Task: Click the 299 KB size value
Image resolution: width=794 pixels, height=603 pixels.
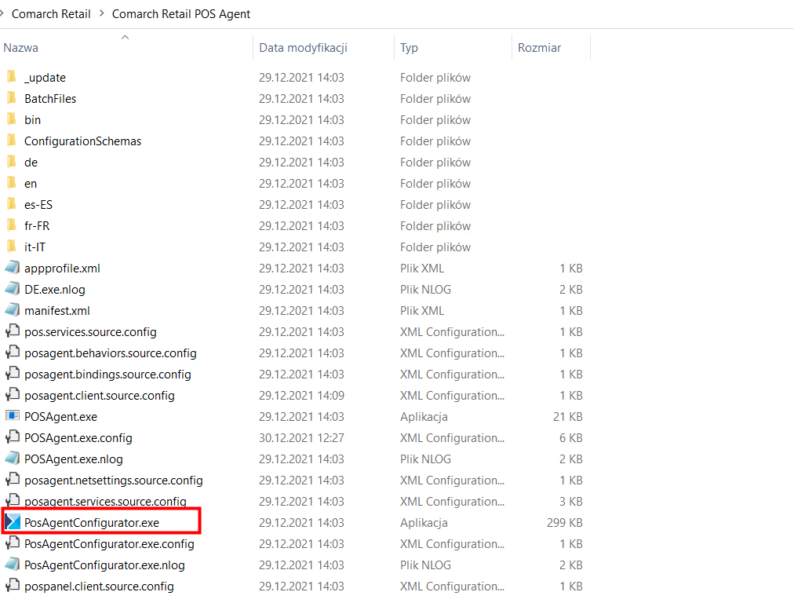Action: [x=565, y=522]
